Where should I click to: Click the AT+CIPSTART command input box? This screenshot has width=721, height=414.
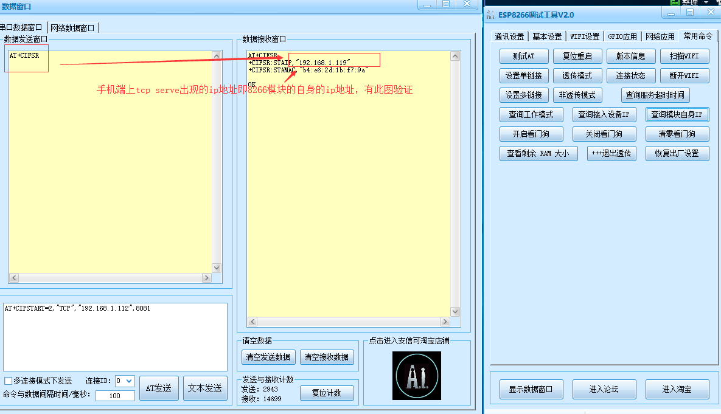pyautogui.click(x=115, y=337)
